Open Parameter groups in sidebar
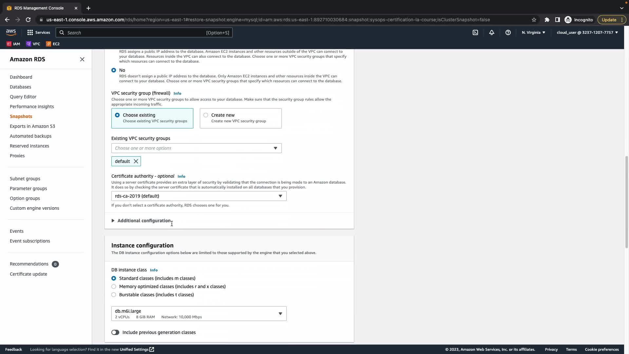The height and width of the screenshot is (354, 629). 28,188
